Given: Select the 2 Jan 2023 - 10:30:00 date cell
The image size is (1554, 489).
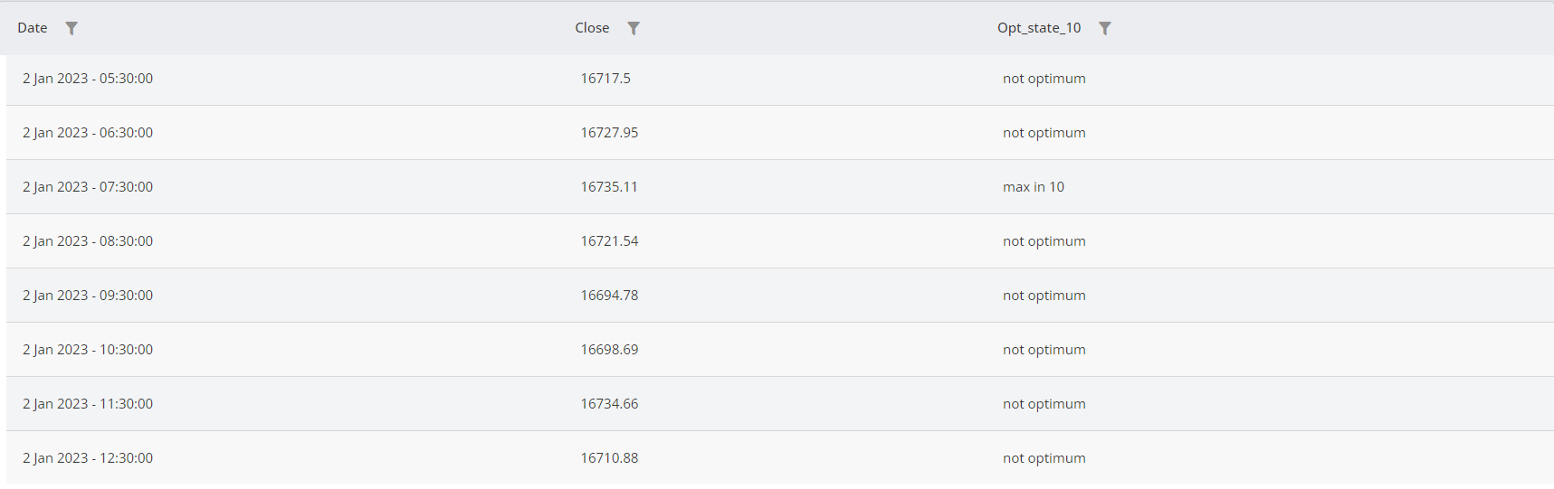Looking at the screenshot, I should [x=88, y=350].
